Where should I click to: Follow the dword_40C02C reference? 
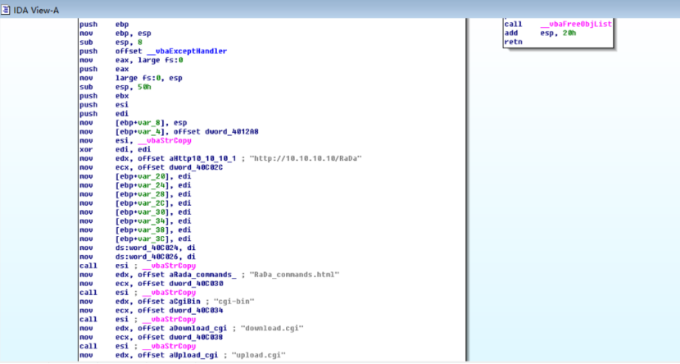click(196, 167)
